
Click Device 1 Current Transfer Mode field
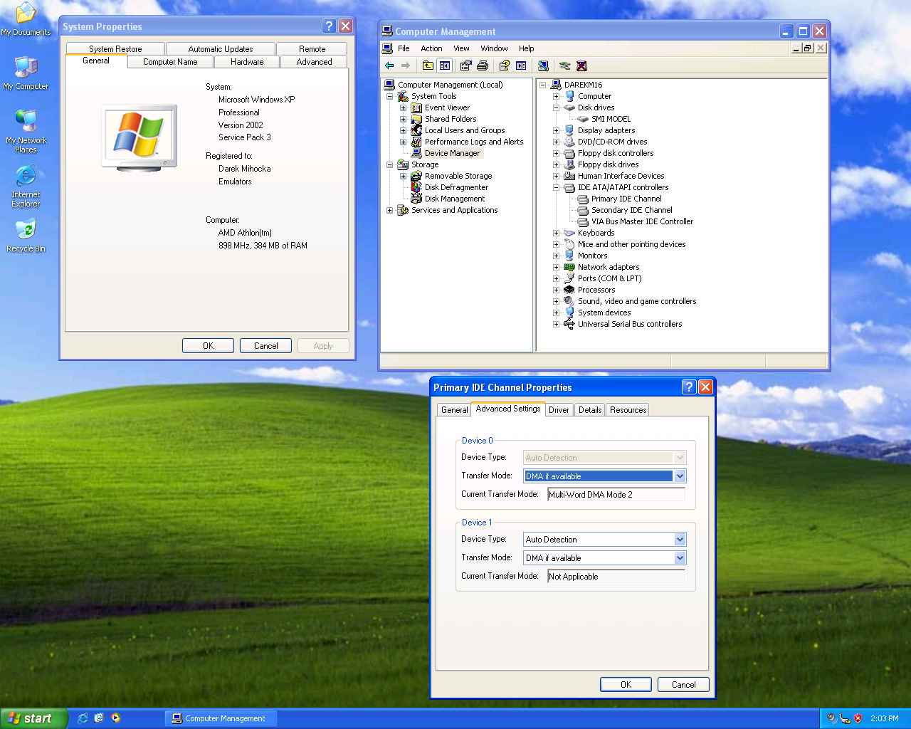616,577
